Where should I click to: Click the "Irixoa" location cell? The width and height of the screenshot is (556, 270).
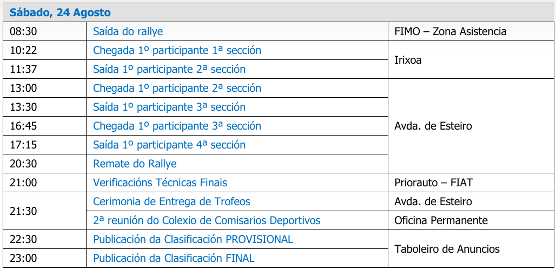point(408,60)
